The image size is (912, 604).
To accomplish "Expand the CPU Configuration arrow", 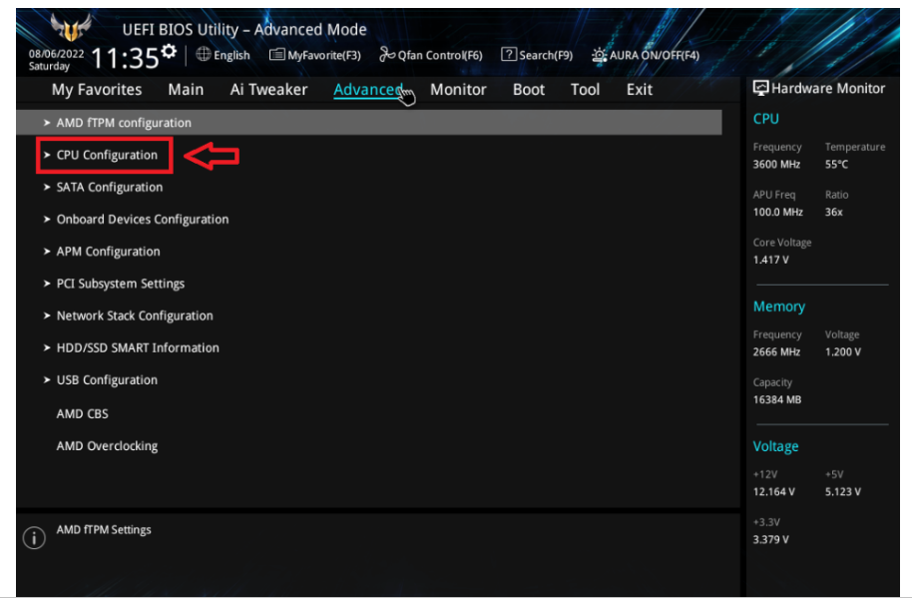I will 47,155.
